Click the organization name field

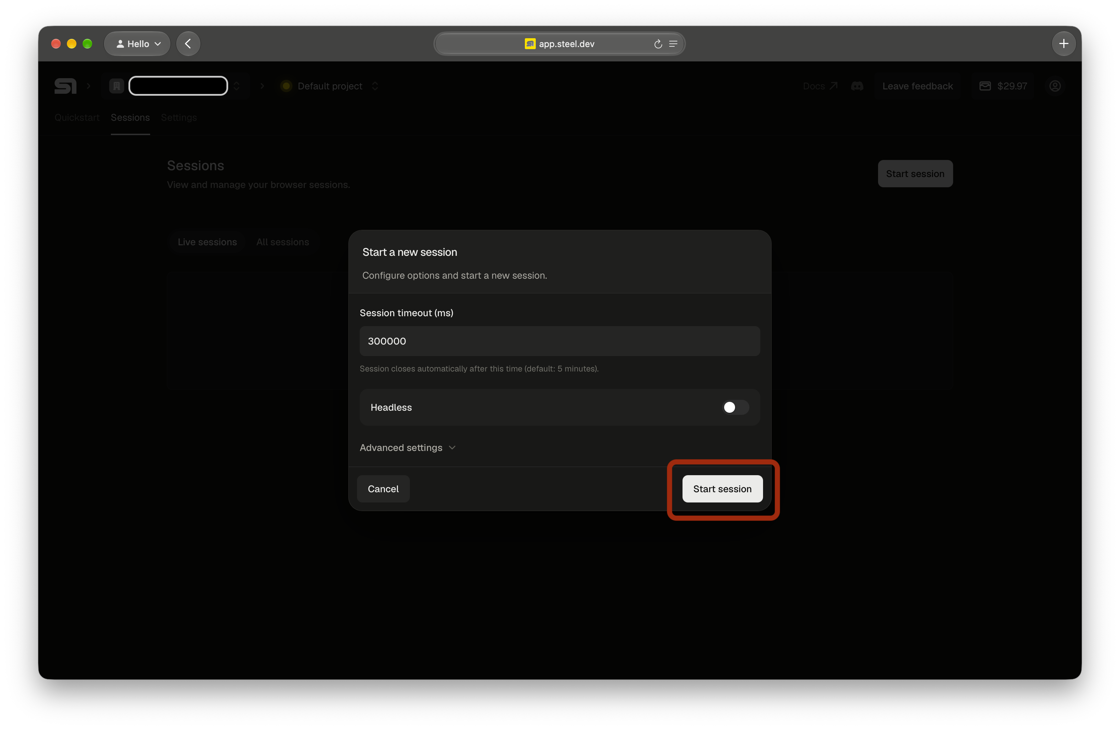(x=178, y=86)
